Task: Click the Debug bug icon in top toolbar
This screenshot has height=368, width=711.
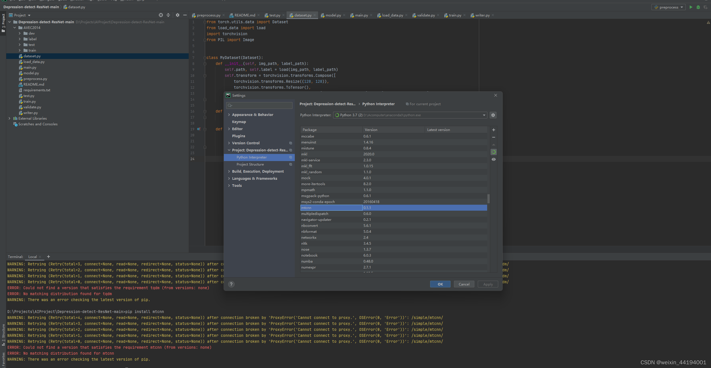Action: pos(698,7)
